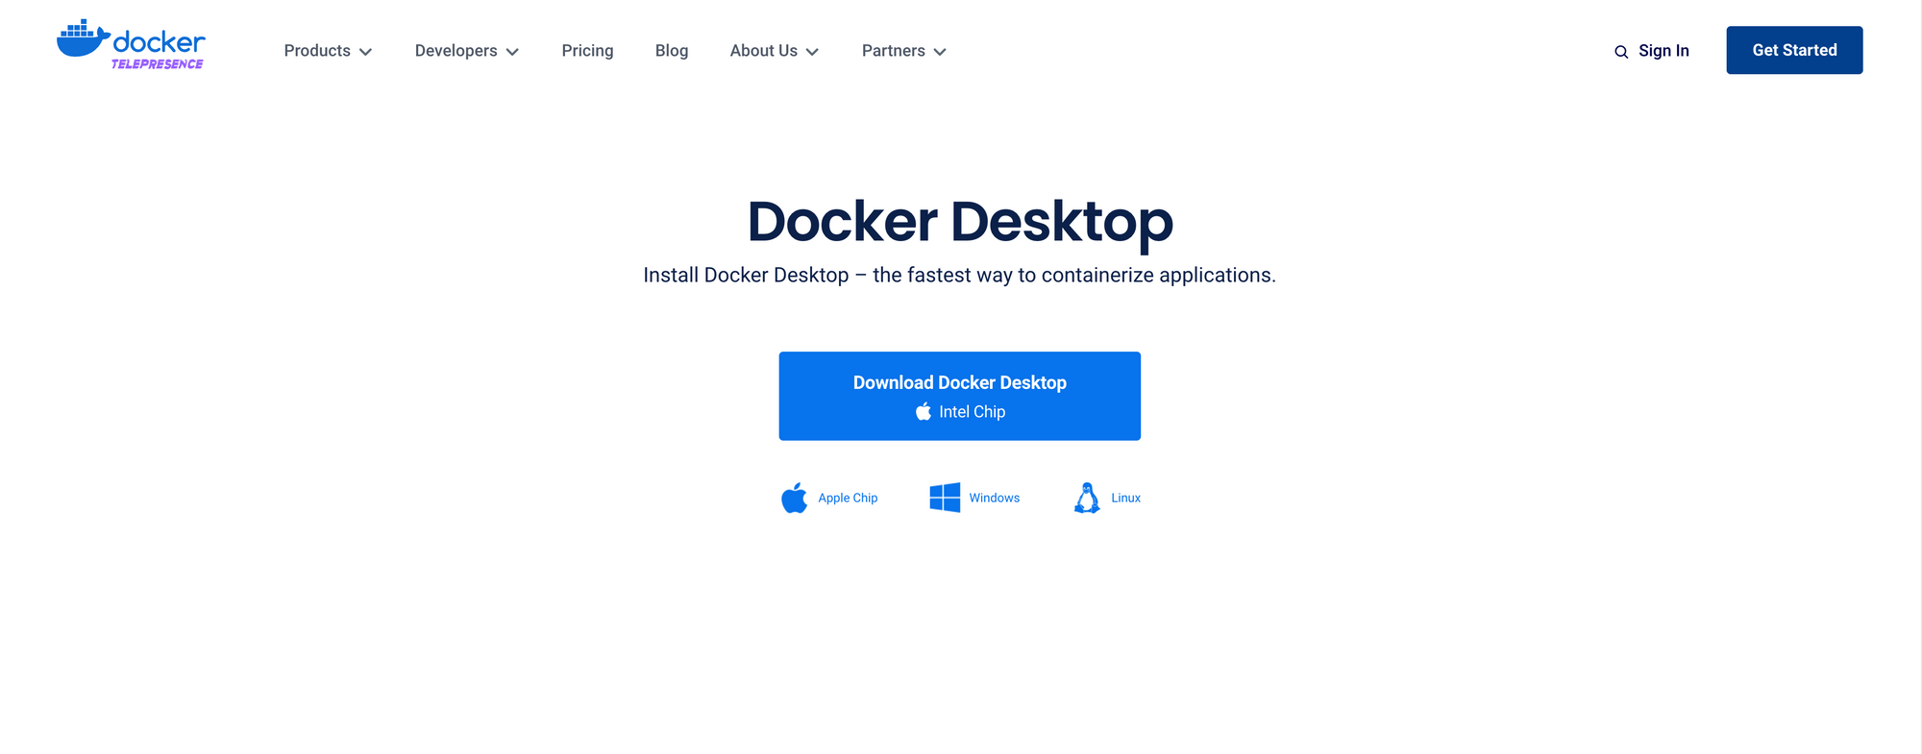Expand the Developers dropdown chevron
Viewport: 1922px width, 754px height.
512,52
